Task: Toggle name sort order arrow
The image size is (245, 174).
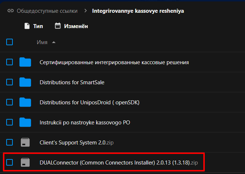Action: tap(54, 42)
